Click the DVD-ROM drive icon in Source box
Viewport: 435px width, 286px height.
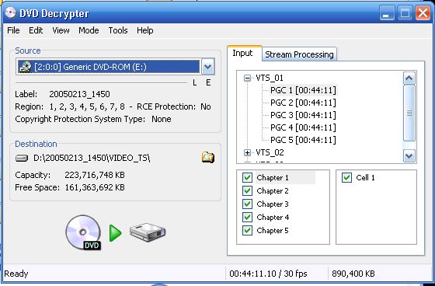click(25, 67)
